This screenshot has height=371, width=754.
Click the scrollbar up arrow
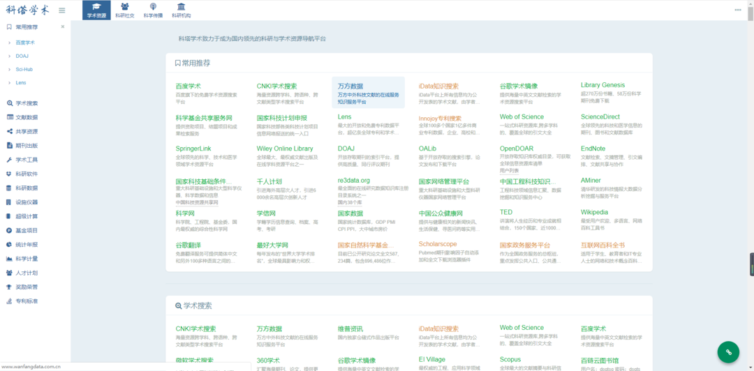click(750, 3)
